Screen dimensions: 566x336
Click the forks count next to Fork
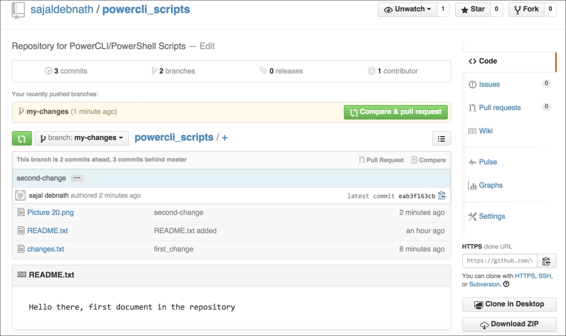tap(550, 10)
